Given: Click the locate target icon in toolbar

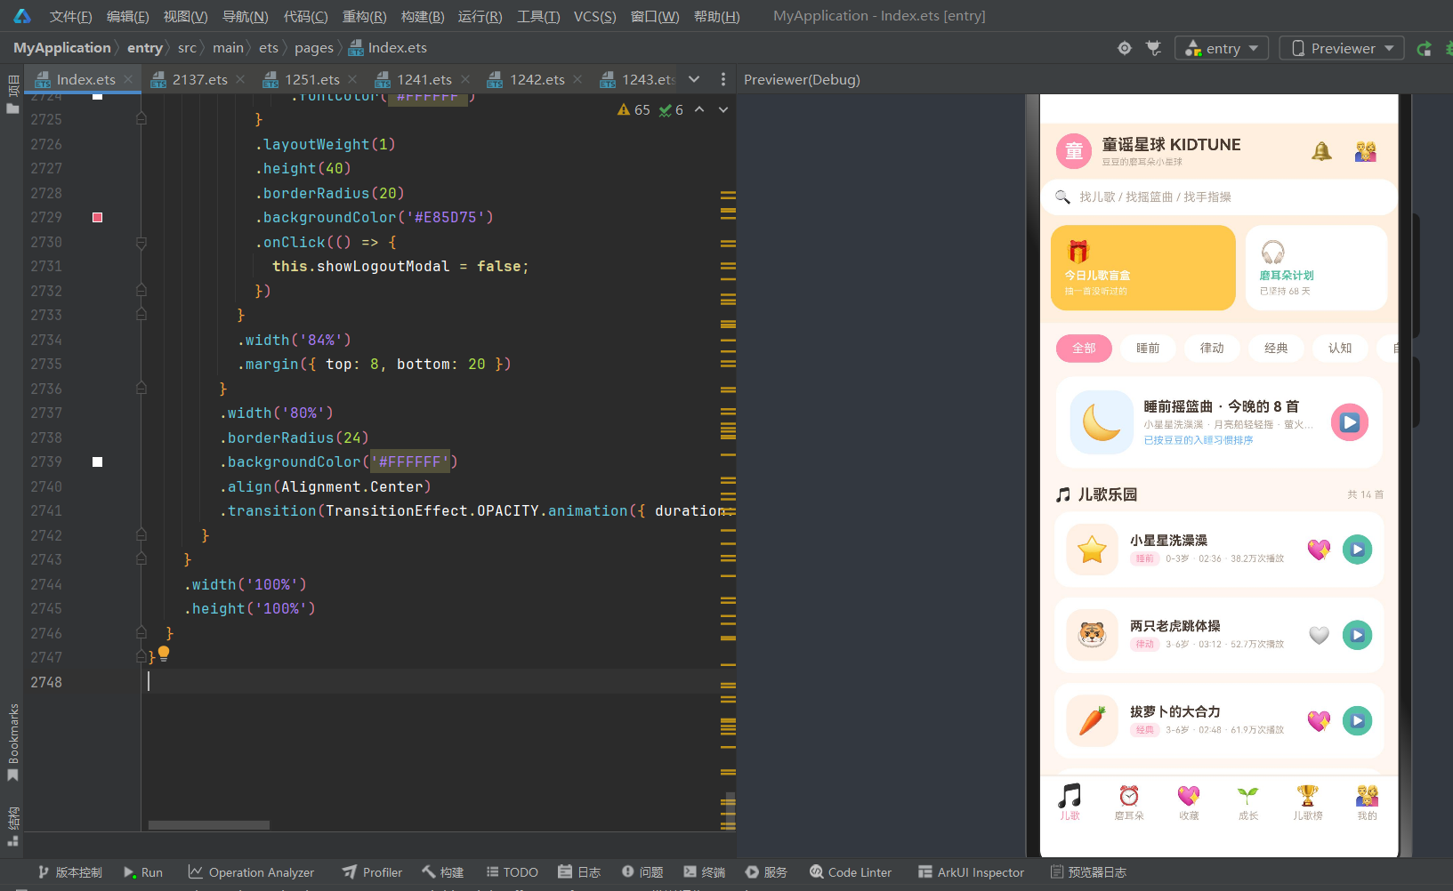Looking at the screenshot, I should pos(1125,48).
